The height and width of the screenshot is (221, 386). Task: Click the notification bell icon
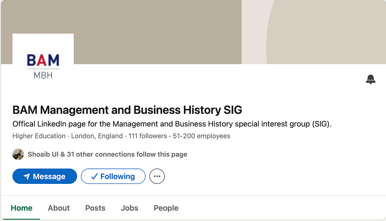click(x=371, y=80)
